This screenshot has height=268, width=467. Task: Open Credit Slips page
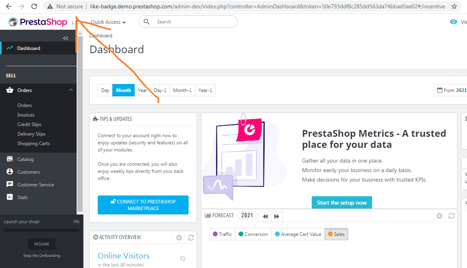29,124
